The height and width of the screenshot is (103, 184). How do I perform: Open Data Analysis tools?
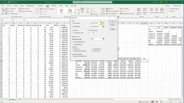[x=174, y=9]
